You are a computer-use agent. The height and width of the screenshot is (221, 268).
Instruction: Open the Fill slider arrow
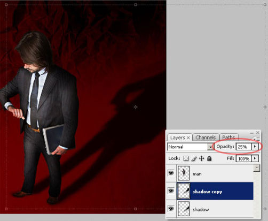(255, 158)
